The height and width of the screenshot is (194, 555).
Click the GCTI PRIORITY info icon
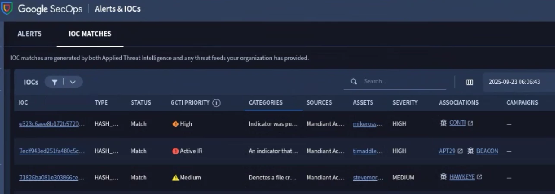click(x=217, y=103)
